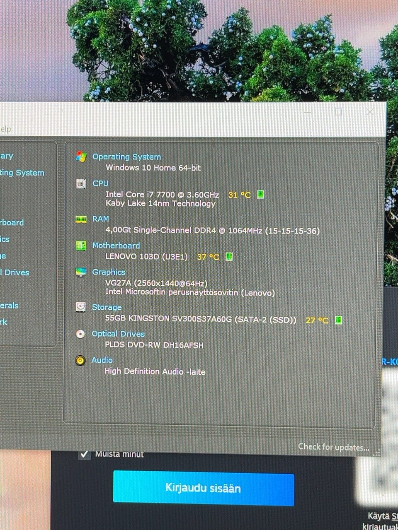This screenshot has height=530, width=398.
Task: Click the storage temperature value 27 °C
Action: (x=317, y=320)
